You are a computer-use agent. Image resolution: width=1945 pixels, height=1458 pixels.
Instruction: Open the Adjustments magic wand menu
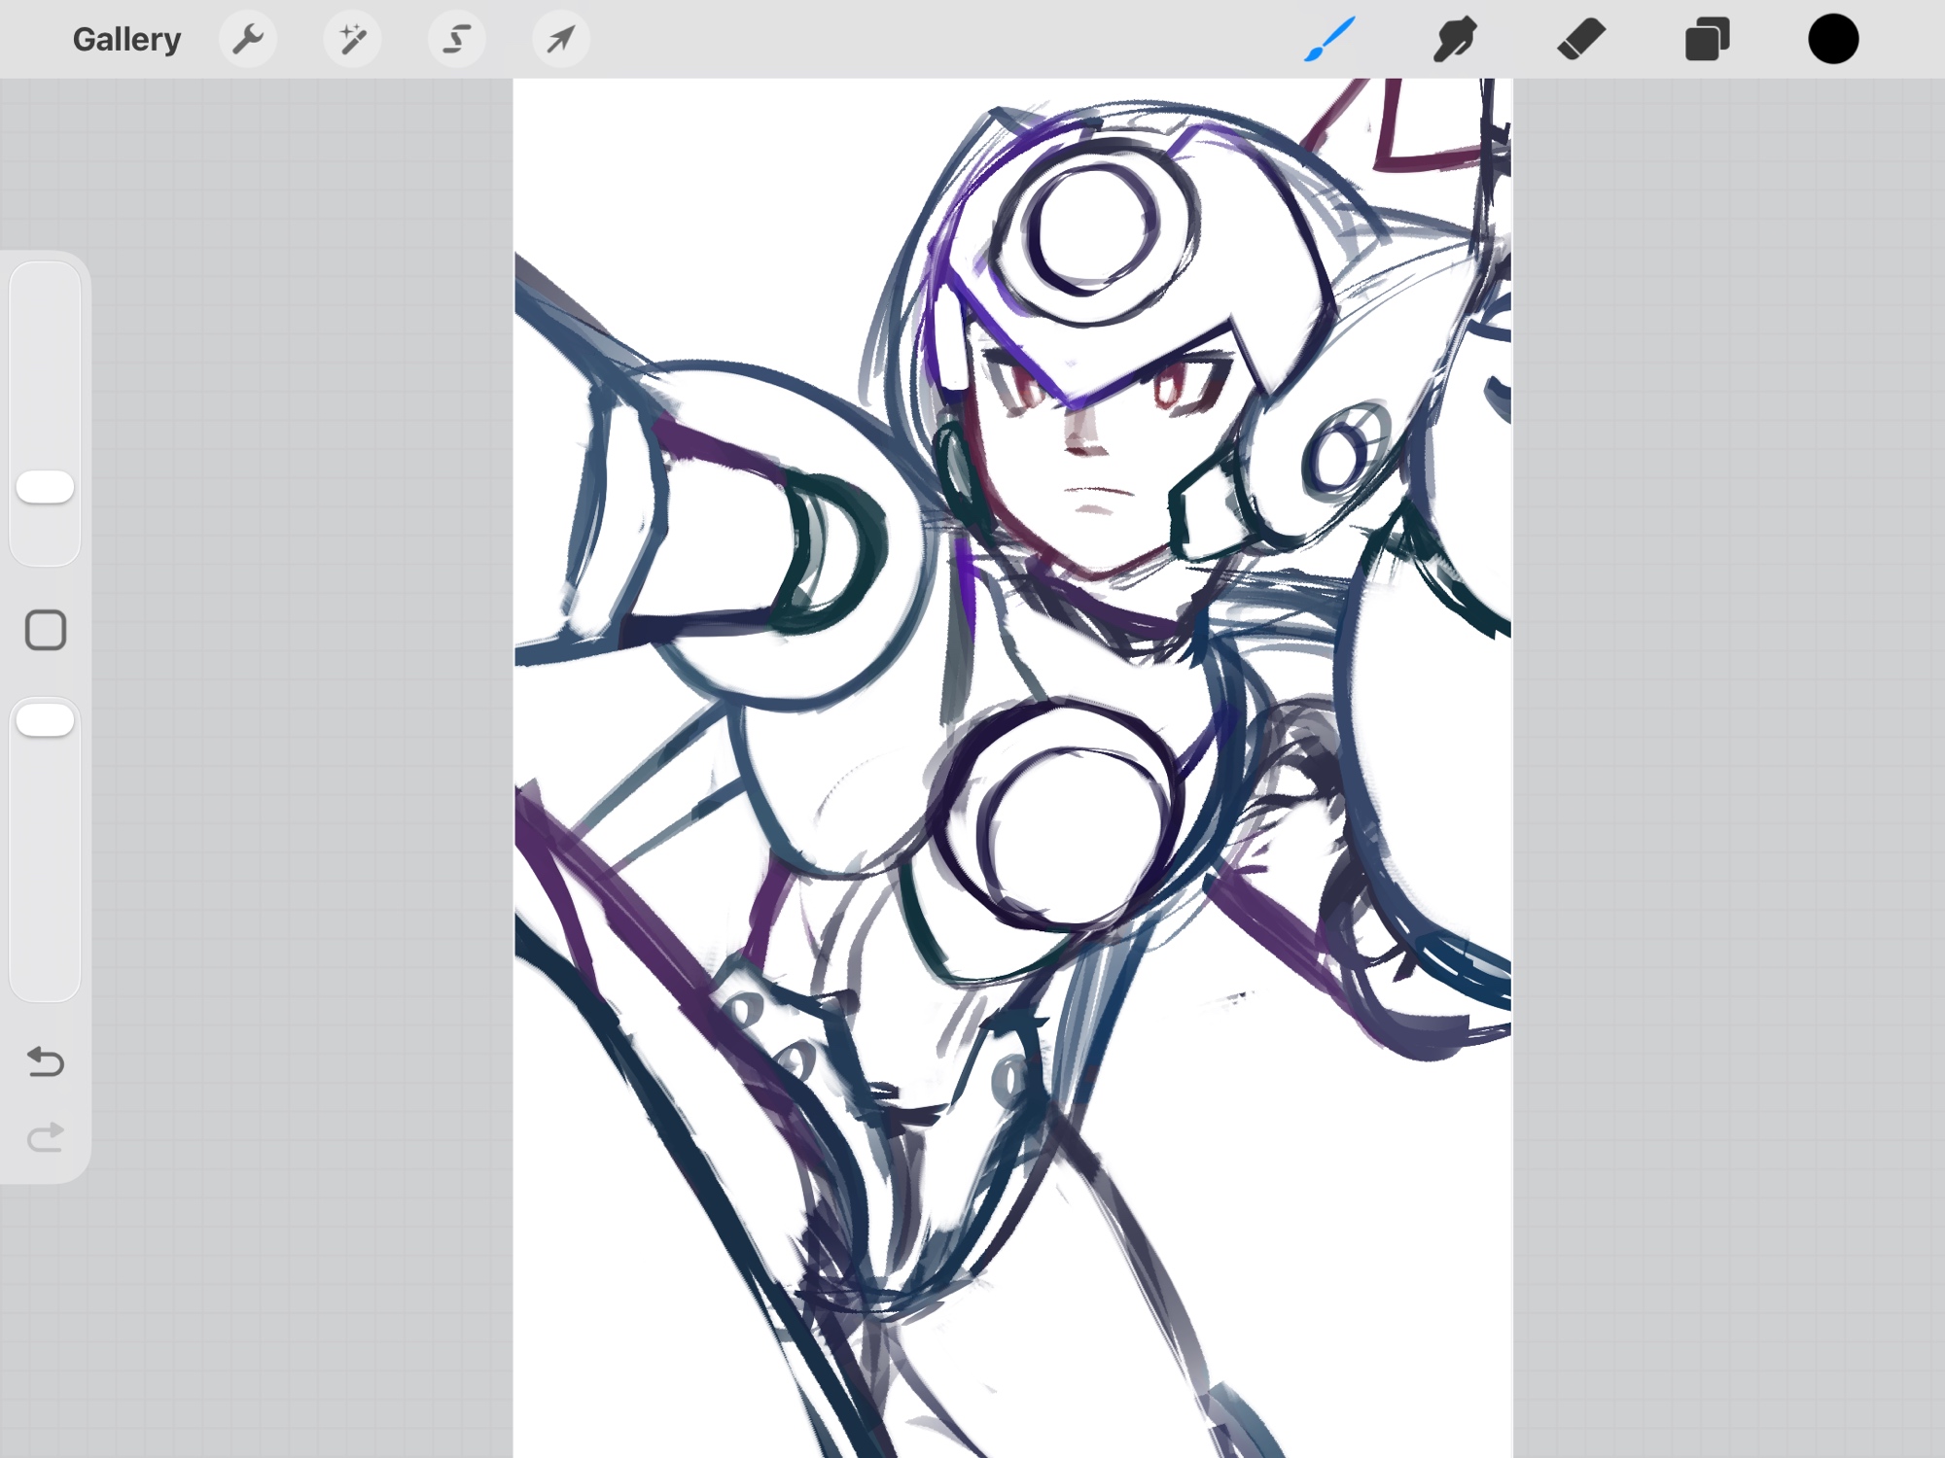click(x=352, y=40)
